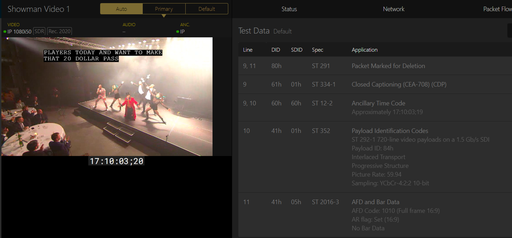The height and width of the screenshot is (238, 512).
Task: Click the VIDEO label
Action: (14, 25)
